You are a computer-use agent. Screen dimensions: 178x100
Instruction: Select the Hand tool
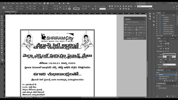2,52
